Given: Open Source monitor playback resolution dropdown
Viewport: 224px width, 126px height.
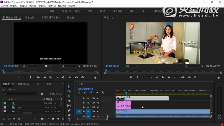Looking at the screenshot, I should (67, 66).
